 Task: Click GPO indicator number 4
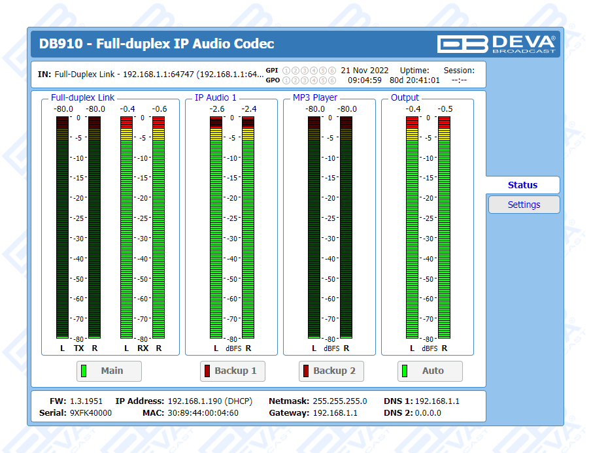(314, 80)
